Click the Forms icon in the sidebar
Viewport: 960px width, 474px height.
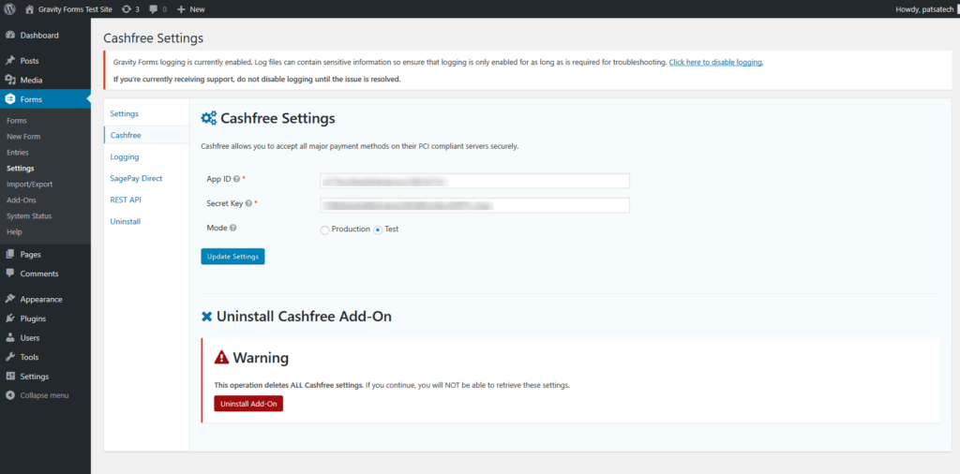(9, 99)
